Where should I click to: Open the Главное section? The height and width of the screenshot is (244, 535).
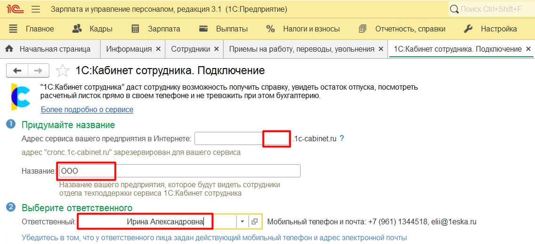tap(39, 29)
